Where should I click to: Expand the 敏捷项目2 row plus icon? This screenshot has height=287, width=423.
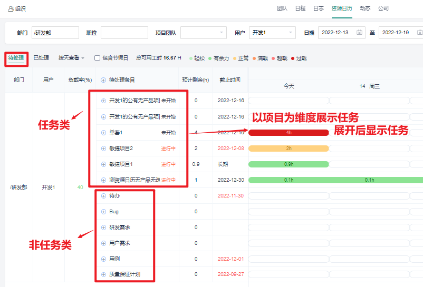pos(103,149)
